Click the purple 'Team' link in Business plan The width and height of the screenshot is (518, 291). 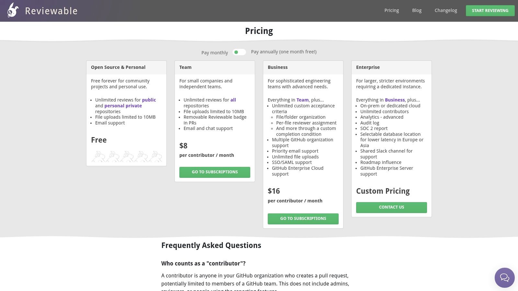302,100
